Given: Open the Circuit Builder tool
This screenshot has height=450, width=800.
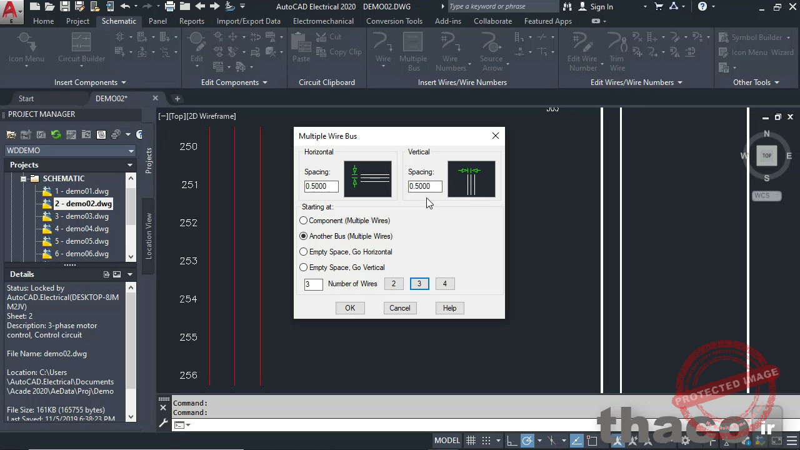Looking at the screenshot, I should (81, 48).
